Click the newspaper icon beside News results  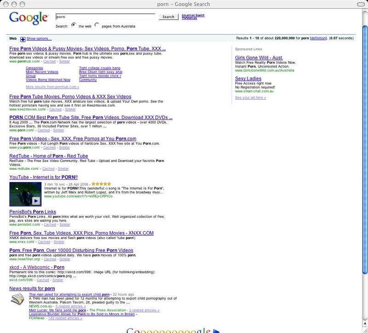[x=17, y=299]
